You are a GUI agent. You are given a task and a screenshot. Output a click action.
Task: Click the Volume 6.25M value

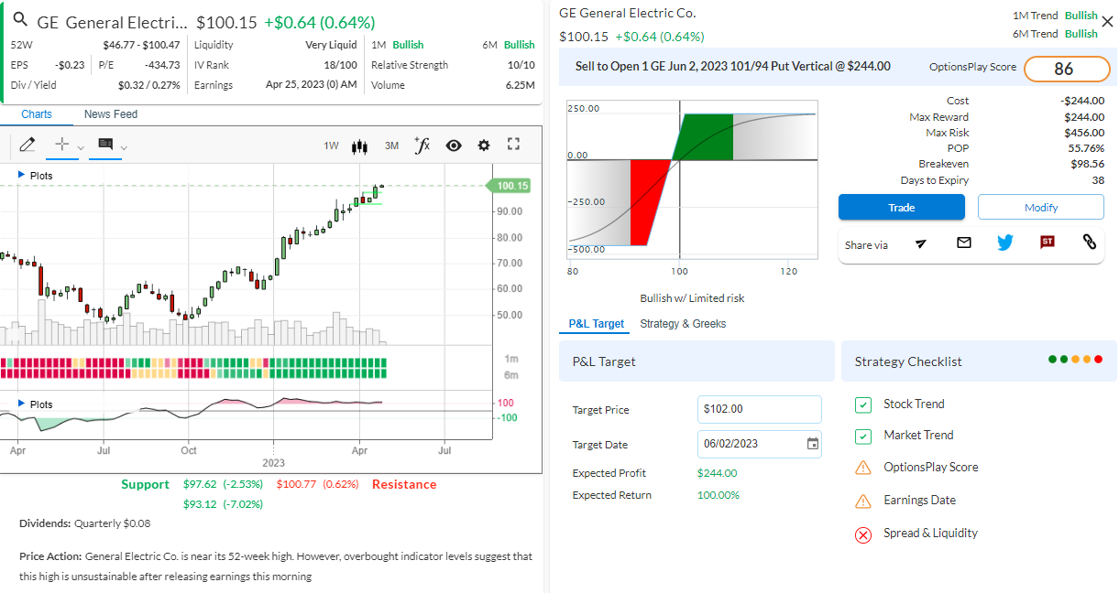pyautogui.click(x=520, y=85)
